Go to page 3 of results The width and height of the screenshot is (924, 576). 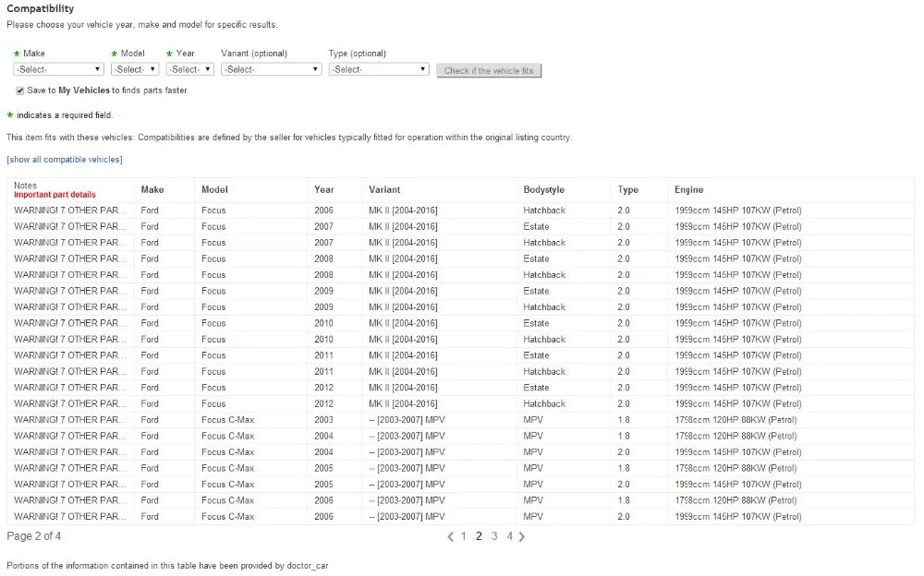pos(494,536)
